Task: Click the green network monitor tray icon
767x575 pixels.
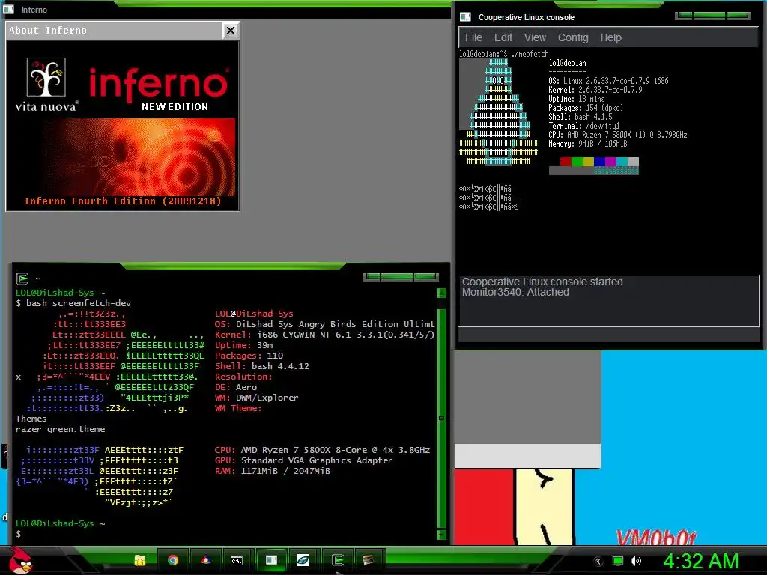Action: point(618,561)
